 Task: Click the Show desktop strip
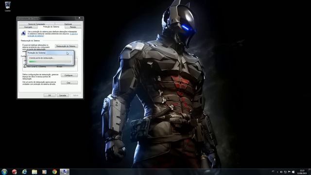(x=310, y=172)
